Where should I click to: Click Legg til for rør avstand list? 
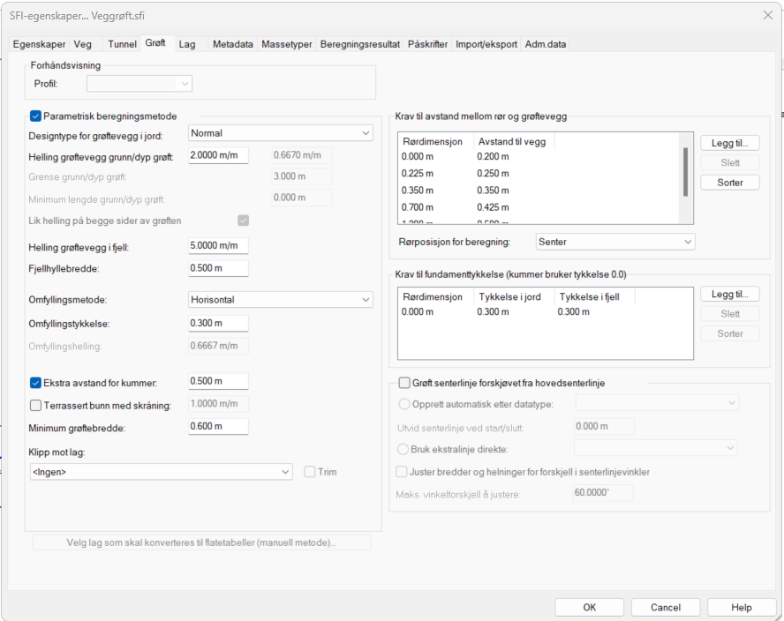coord(729,143)
